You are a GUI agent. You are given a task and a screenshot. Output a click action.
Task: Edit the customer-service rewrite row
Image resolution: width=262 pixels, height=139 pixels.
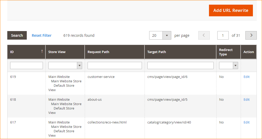(246, 77)
